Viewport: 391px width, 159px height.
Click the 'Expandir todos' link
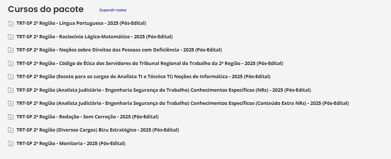click(113, 10)
